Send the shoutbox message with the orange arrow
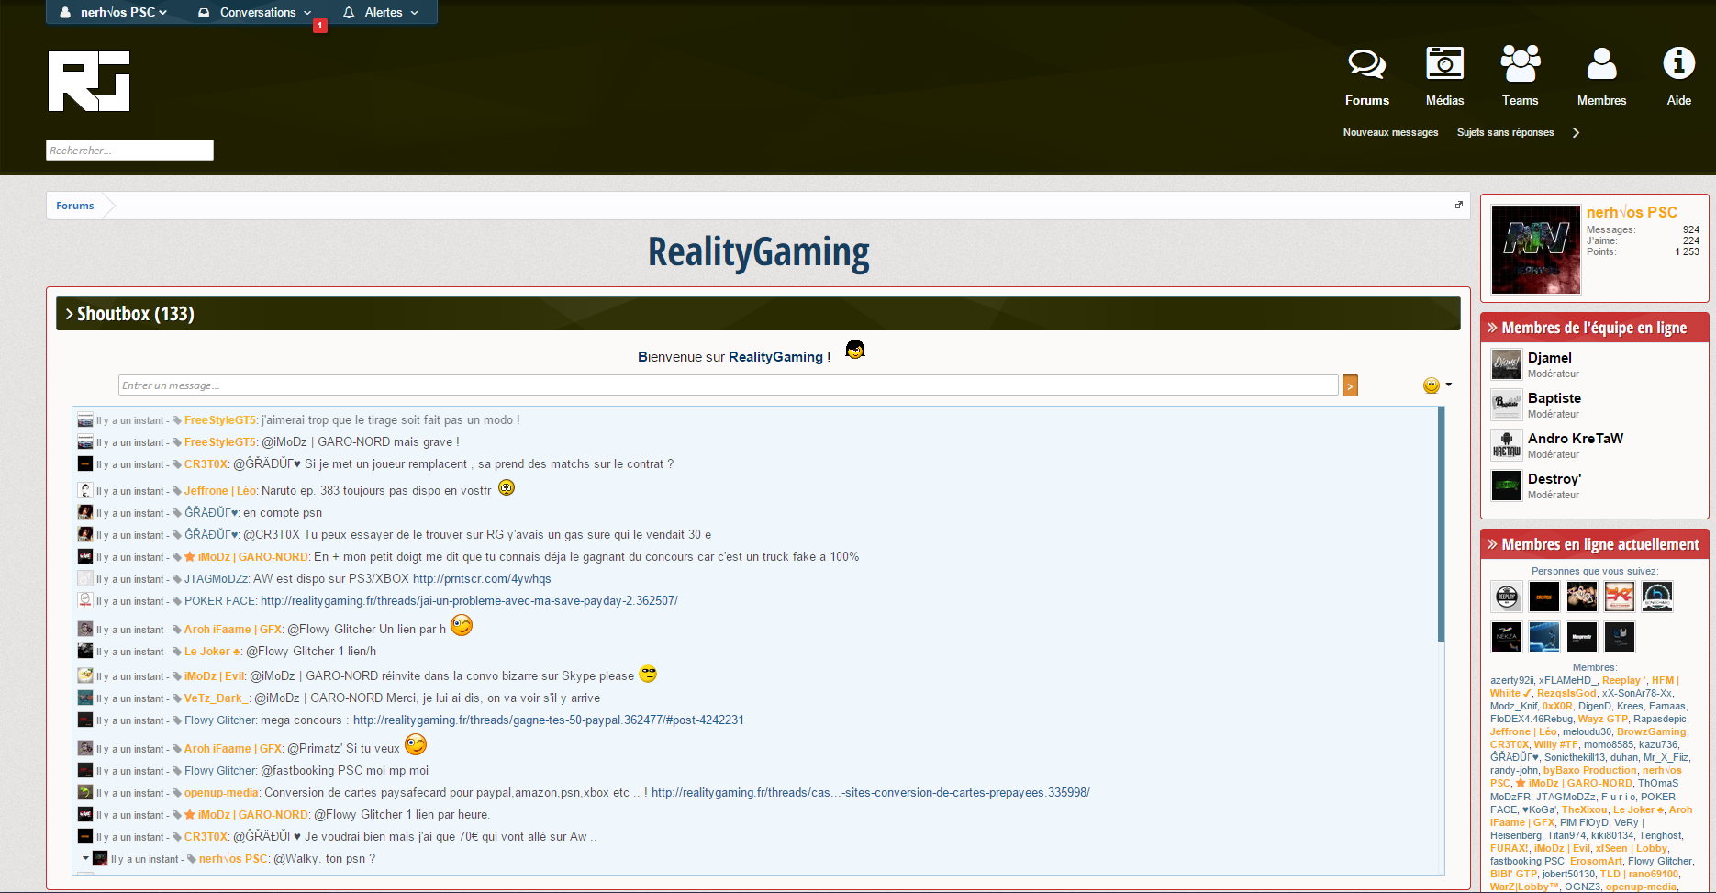Image resolution: width=1716 pixels, height=893 pixels. coord(1350,385)
